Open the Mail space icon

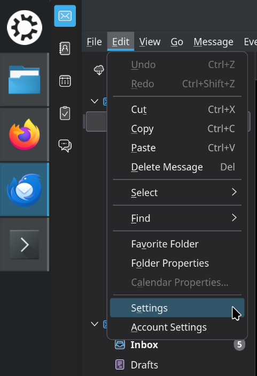click(65, 16)
